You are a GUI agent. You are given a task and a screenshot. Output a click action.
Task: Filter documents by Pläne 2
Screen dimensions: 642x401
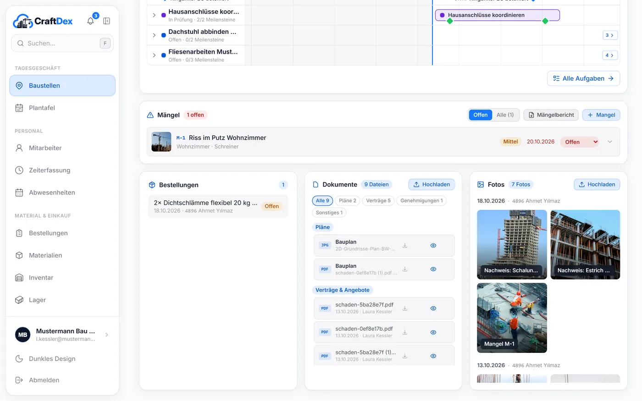[348, 201]
